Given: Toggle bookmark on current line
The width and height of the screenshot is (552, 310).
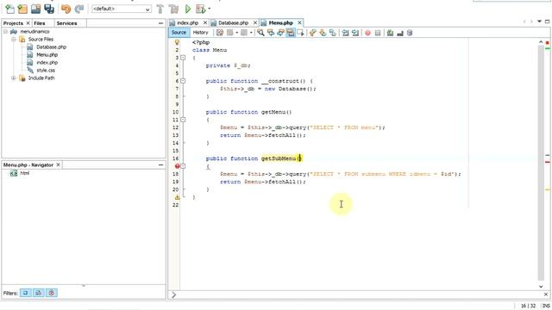Looking at the screenshot, I should tap(333, 33).
